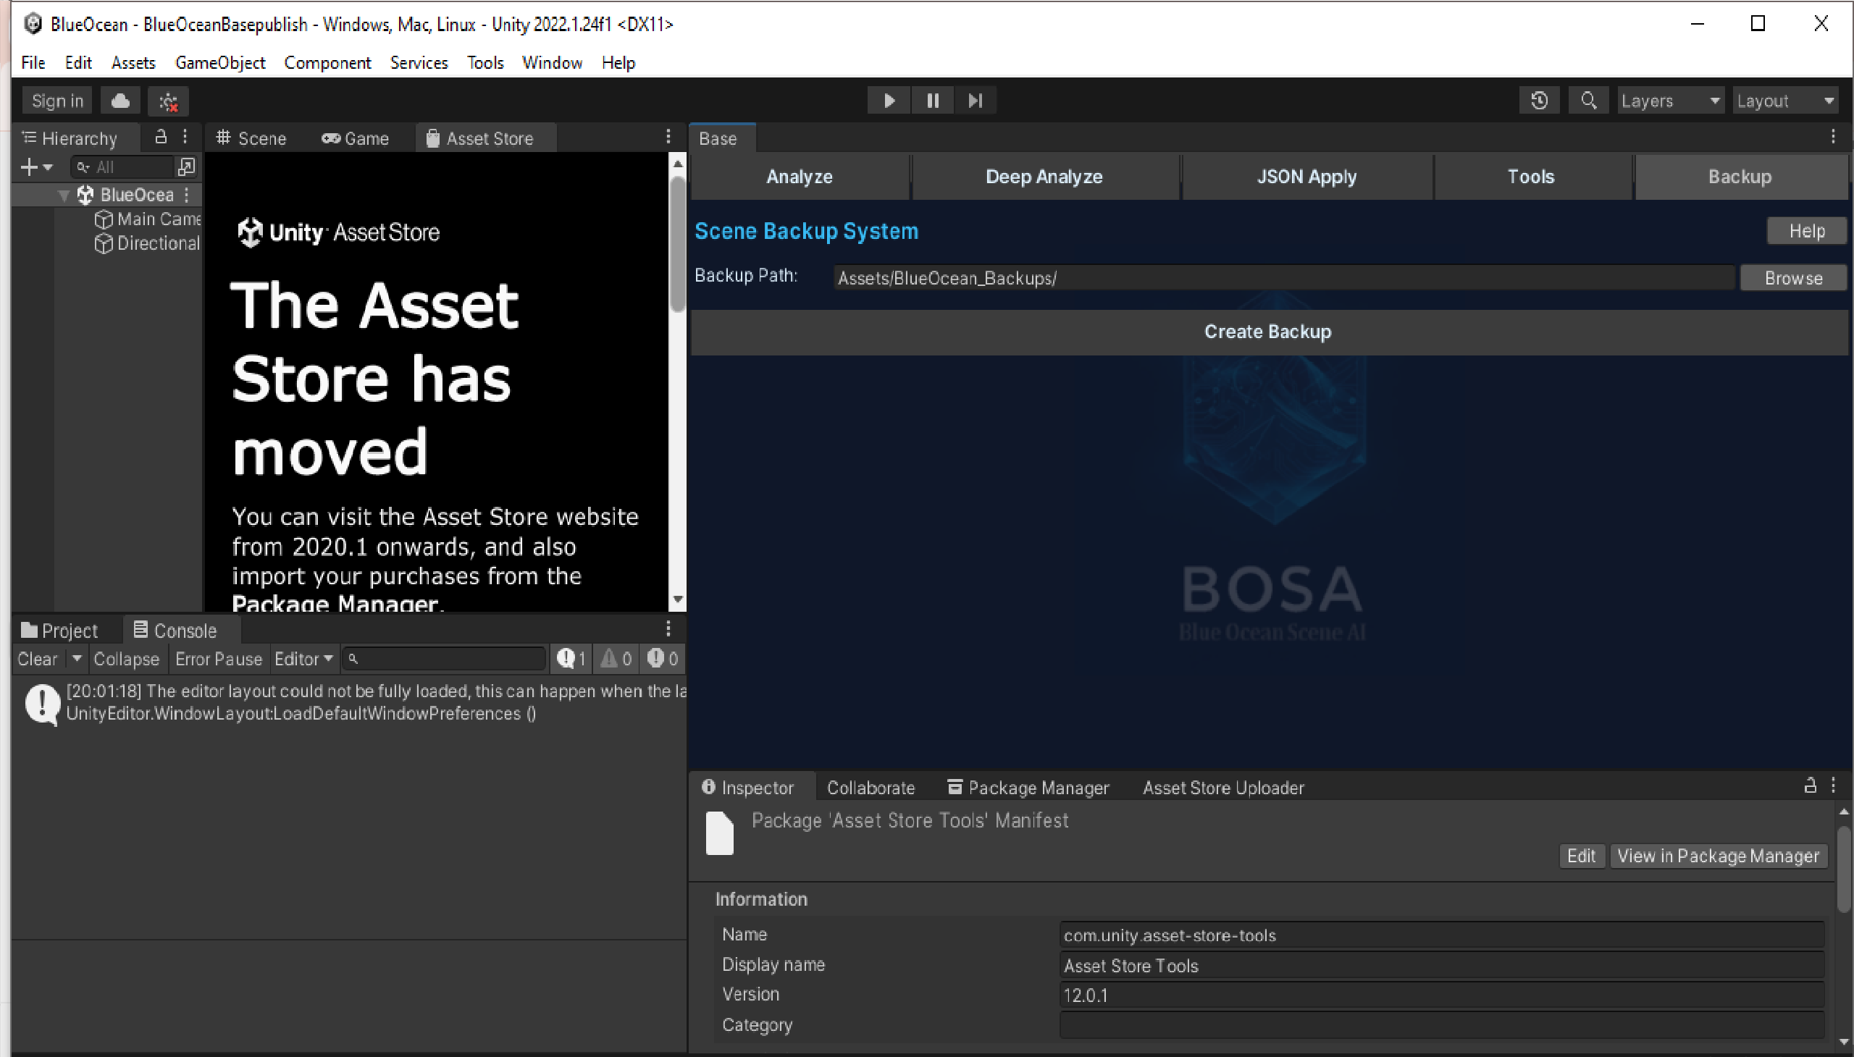Toggle Collapse in Console
The width and height of the screenshot is (1854, 1057).
pos(125,658)
